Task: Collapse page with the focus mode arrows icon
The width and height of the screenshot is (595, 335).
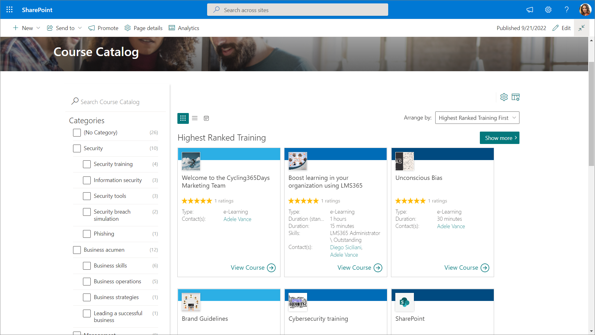Action: click(581, 28)
